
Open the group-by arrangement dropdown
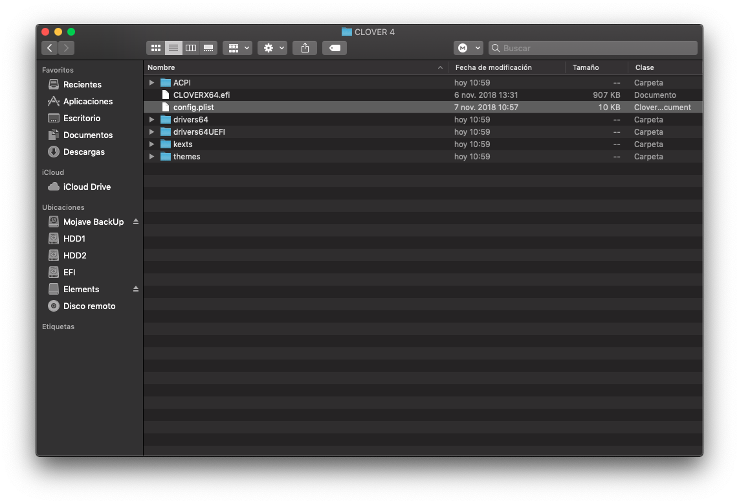tap(237, 48)
